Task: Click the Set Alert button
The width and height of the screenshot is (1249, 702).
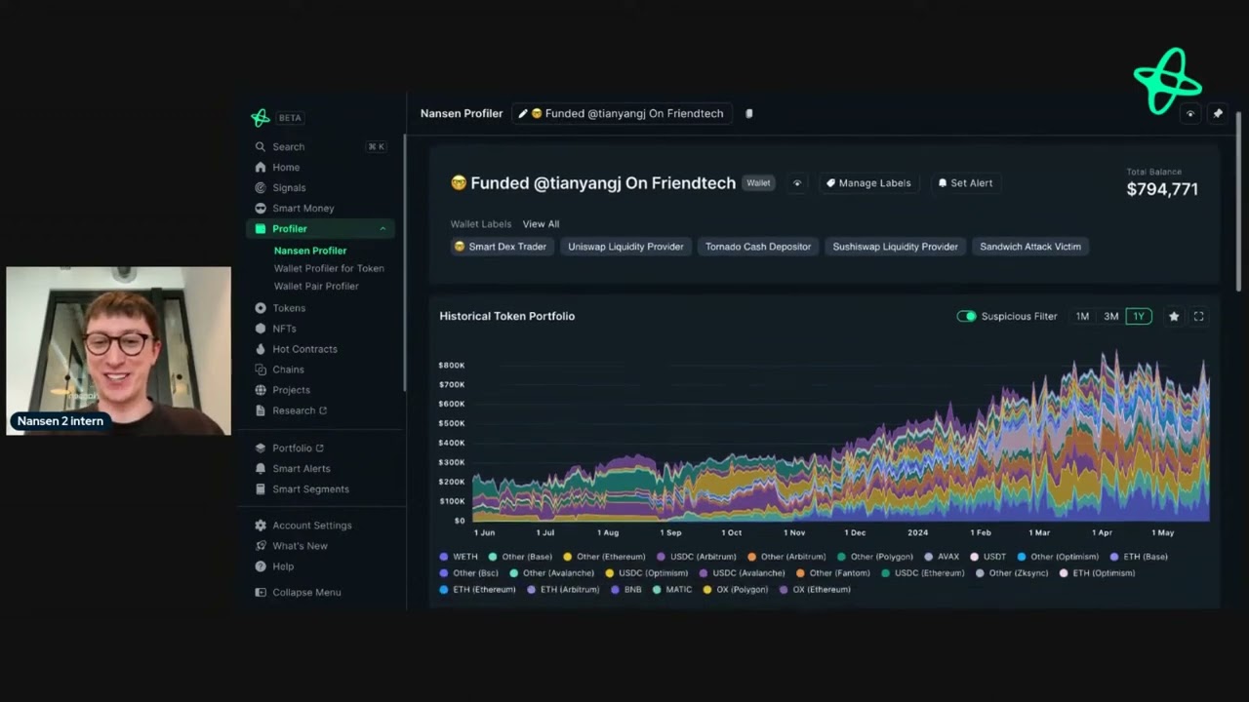Action: click(965, 183)
